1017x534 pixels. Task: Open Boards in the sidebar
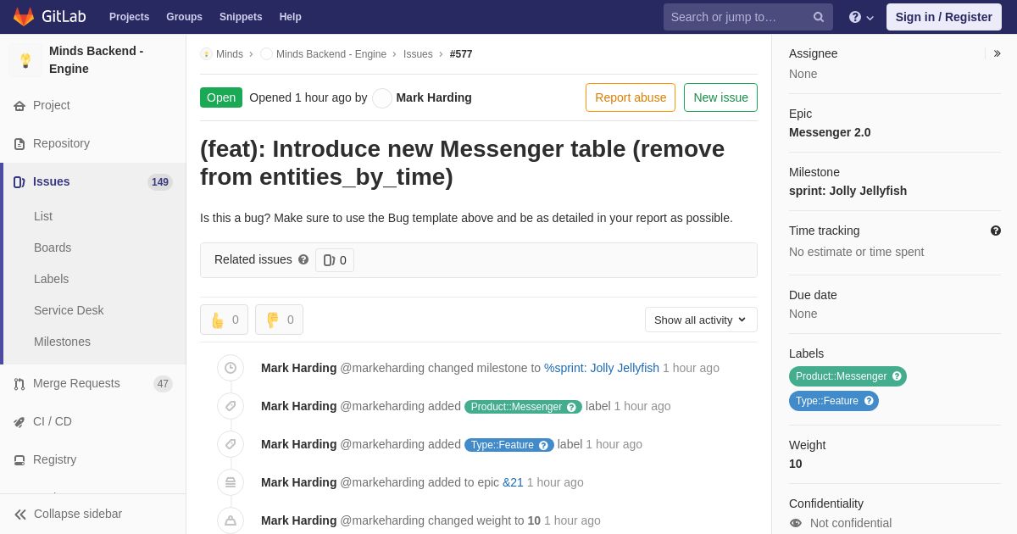tap(53, 248)
